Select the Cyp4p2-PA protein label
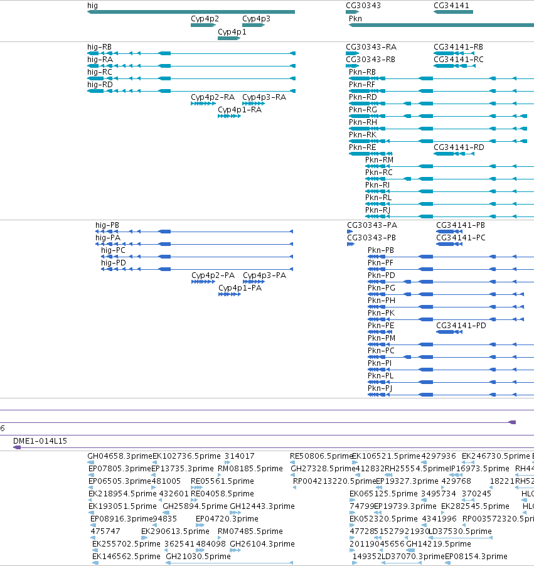The height and width of the screenshot is (566, 534). pos(213,275)
